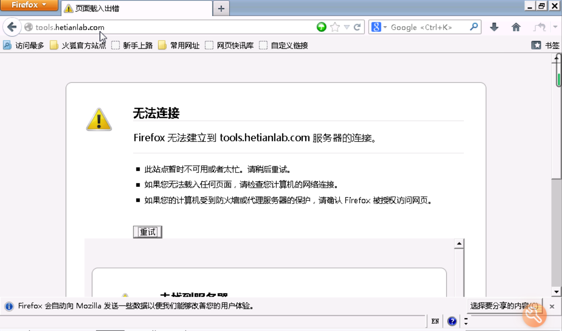Click the blue info icon in notification
Screen dimensions: 562x331
tap(9, 306)
